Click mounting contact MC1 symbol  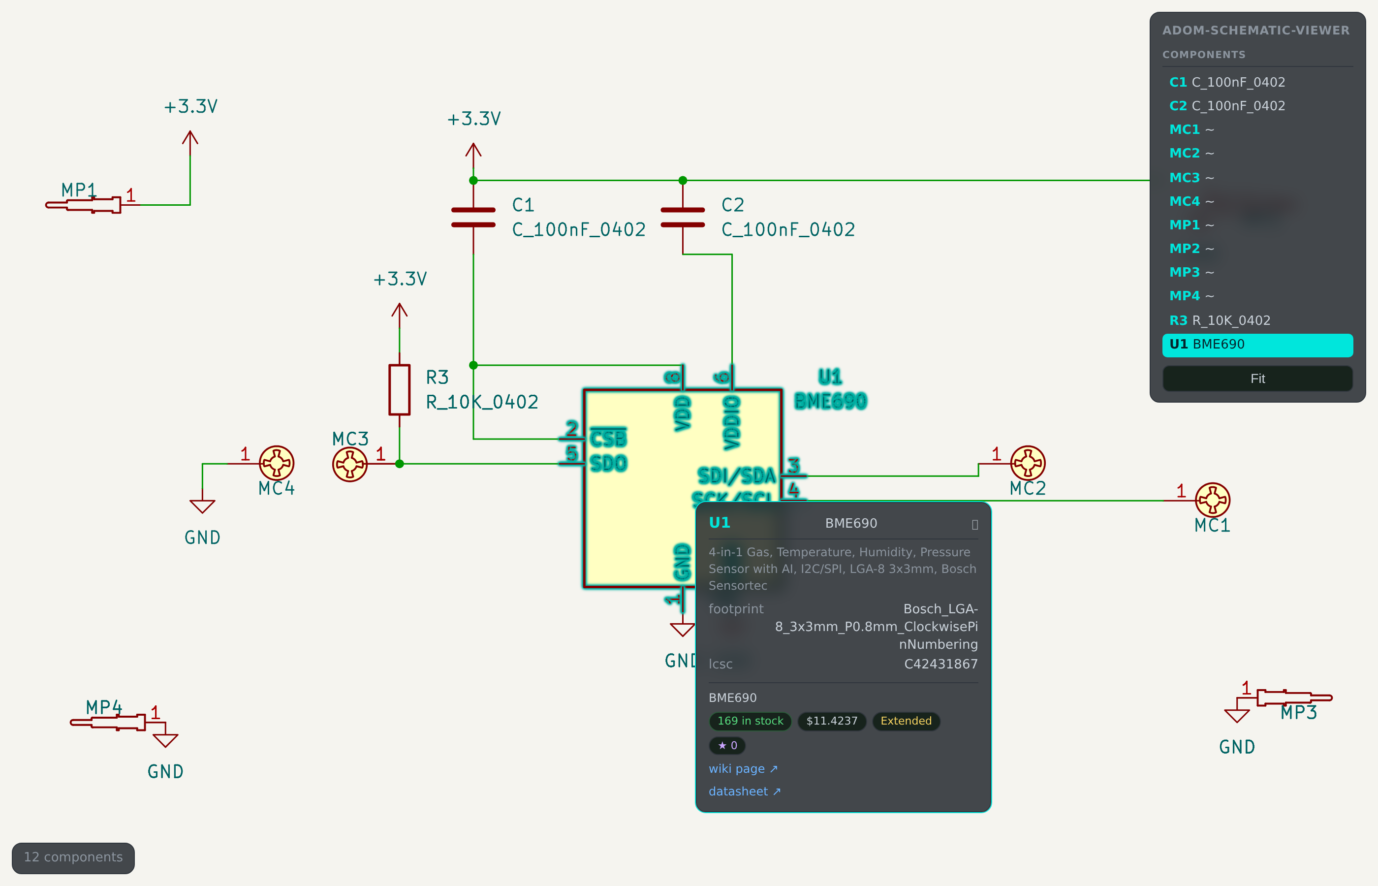pyautogui.click(x=1212, y=500)
